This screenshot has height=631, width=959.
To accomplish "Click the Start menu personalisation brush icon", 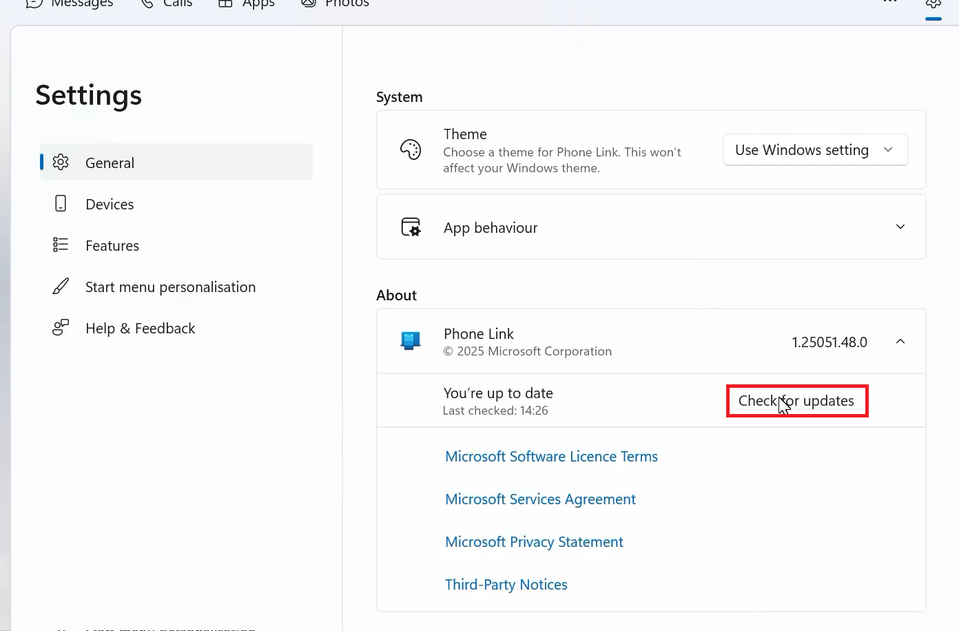I will (61, 286).
